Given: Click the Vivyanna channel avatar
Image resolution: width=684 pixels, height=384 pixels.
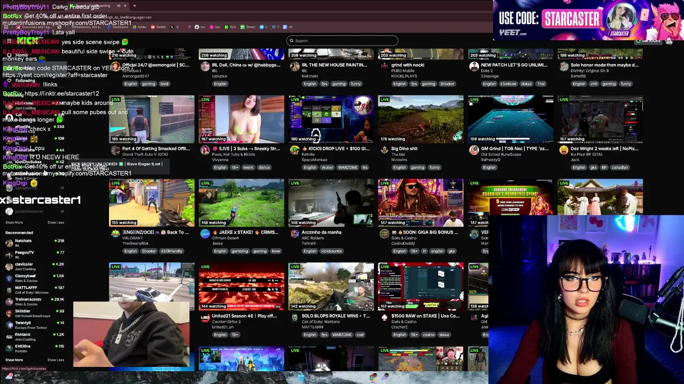Looking at the screenshot, I should [205, 150].
